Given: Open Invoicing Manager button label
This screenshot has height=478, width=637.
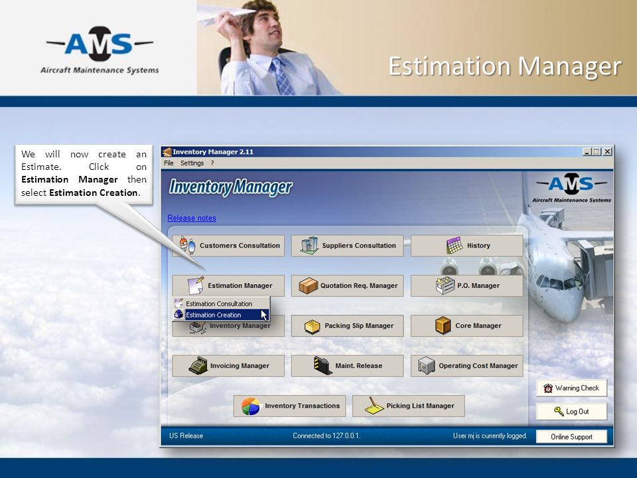Looking at the screenshot, I should [240, 365].
